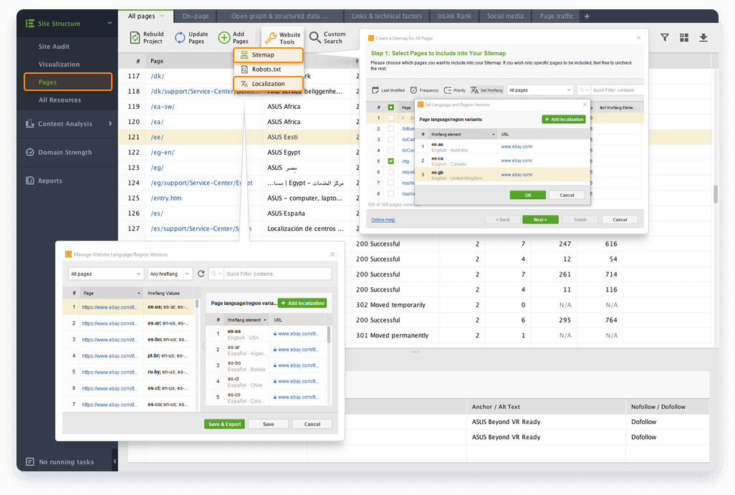This screenshot has height=495, width=735.
Task: Sort Hreflang element column in Set Language dialog
Action: (462, 135)
